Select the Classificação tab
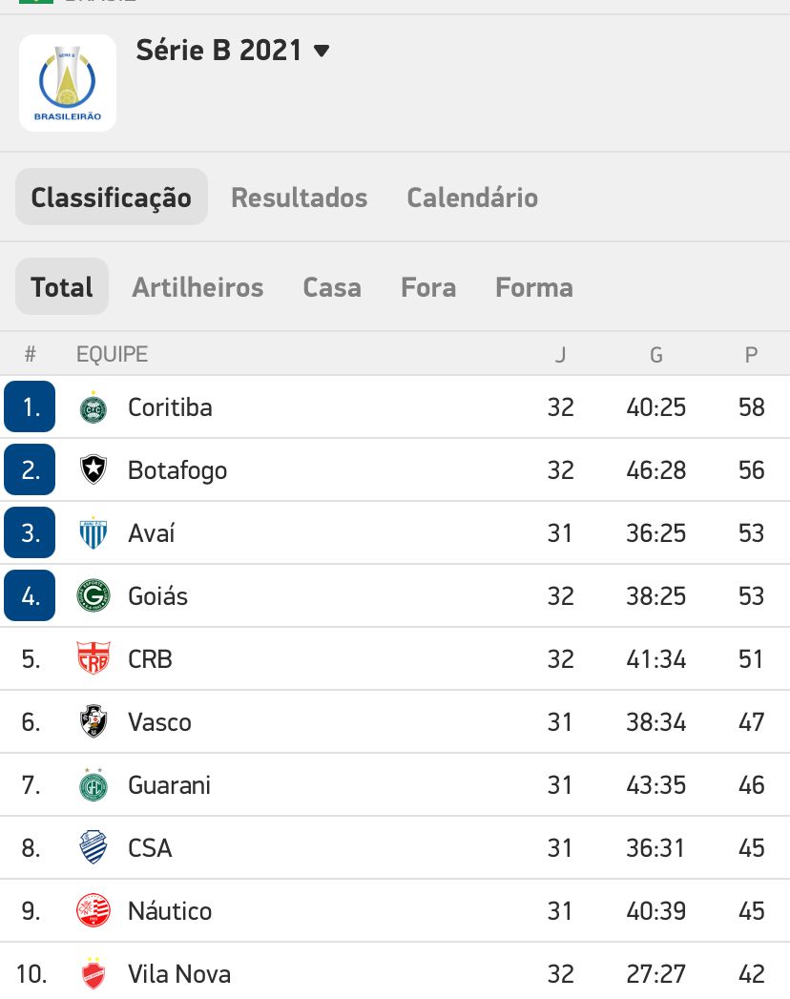790x999 pixels. tap(112, 197)
